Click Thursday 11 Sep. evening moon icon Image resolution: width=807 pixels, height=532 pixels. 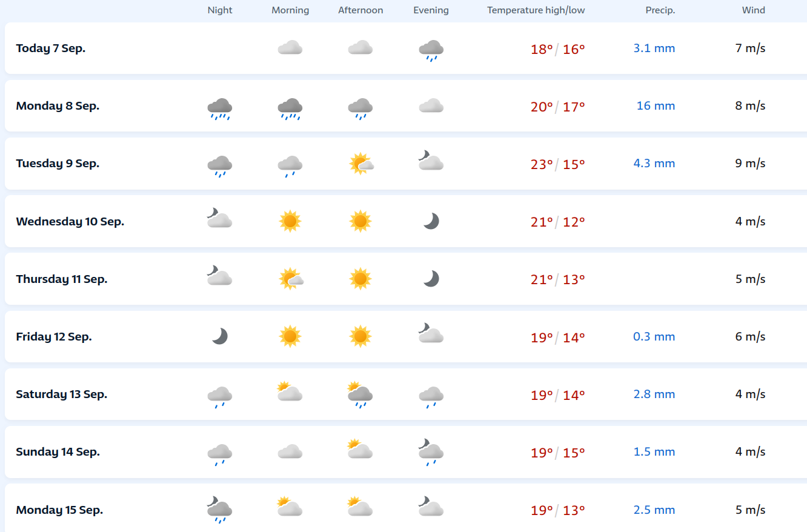[x=431, y=279]
